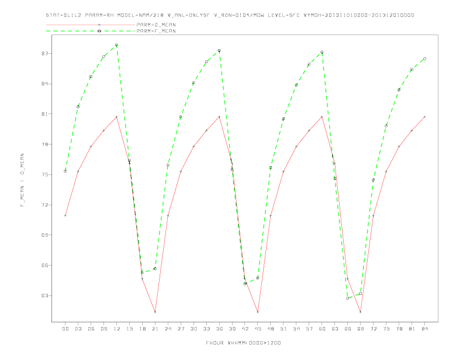Click the x-axis tick label 63
Screen dimensions: 463x358
click(335, 329)
